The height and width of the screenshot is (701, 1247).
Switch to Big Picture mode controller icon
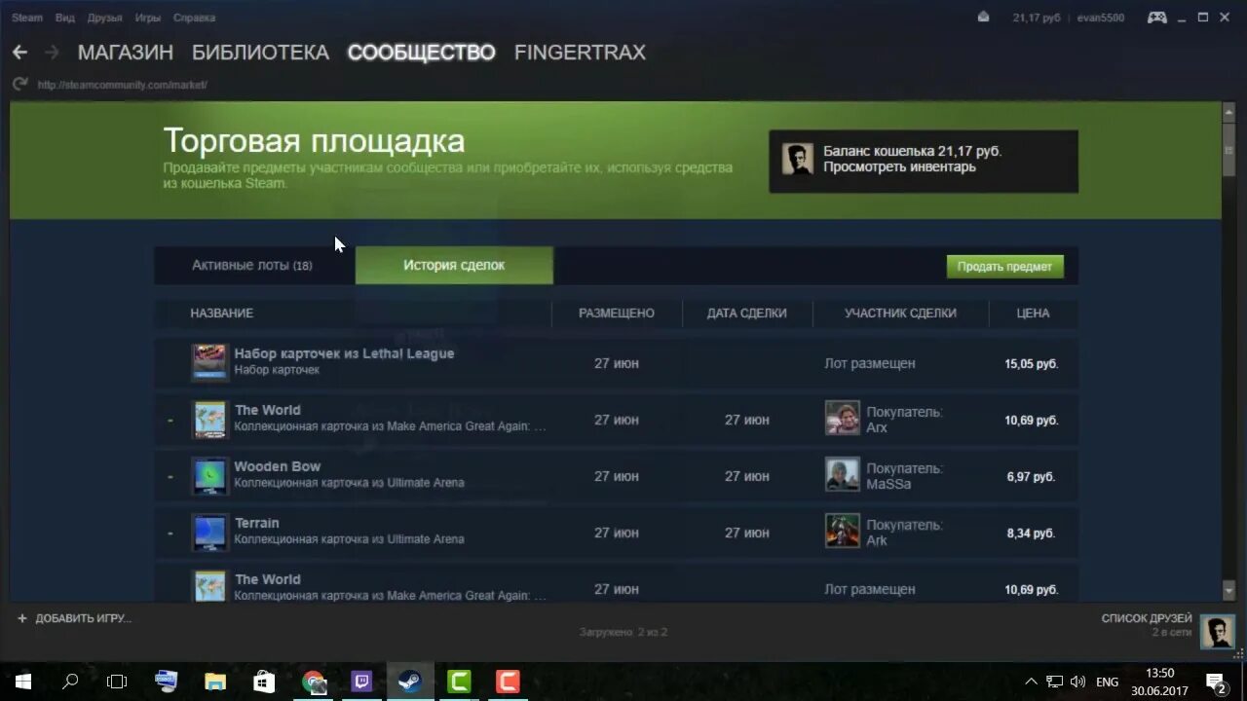1156,18
